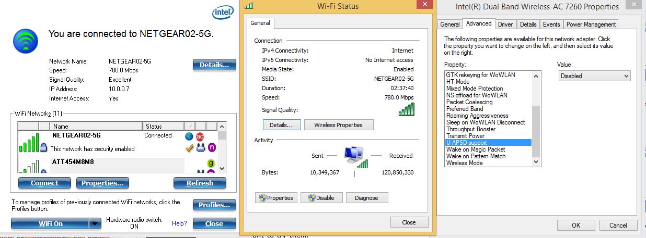Disable the Wi-Fi adapter
Image resolution: width=646 pixels, height=238 pixels.
pyautogui.click(x=321, y=198)
